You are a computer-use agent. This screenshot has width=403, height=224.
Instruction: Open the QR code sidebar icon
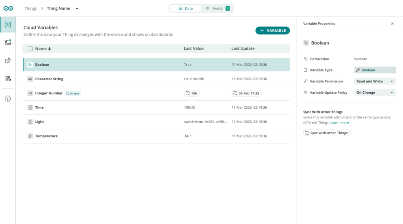coord(8,78)
